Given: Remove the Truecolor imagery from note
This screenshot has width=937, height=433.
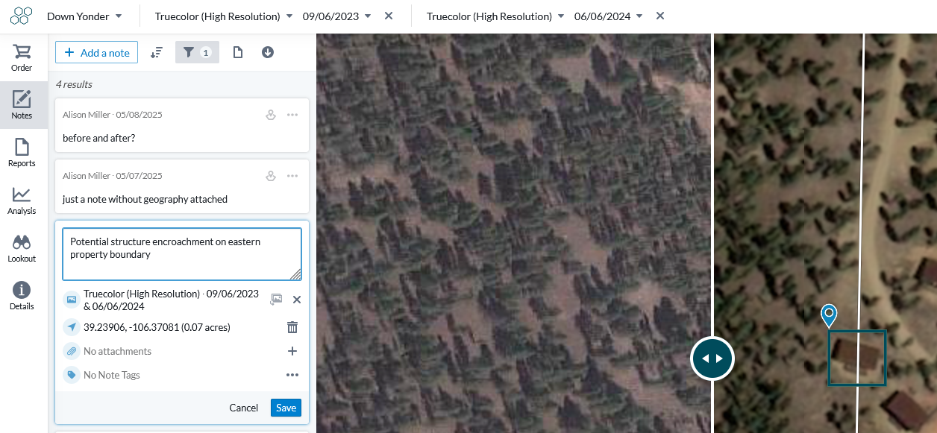Looking at the screenshot, I should (x=296, y=300).
